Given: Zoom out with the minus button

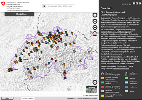Looking at the screenshot, I should (x=95, y=27).
